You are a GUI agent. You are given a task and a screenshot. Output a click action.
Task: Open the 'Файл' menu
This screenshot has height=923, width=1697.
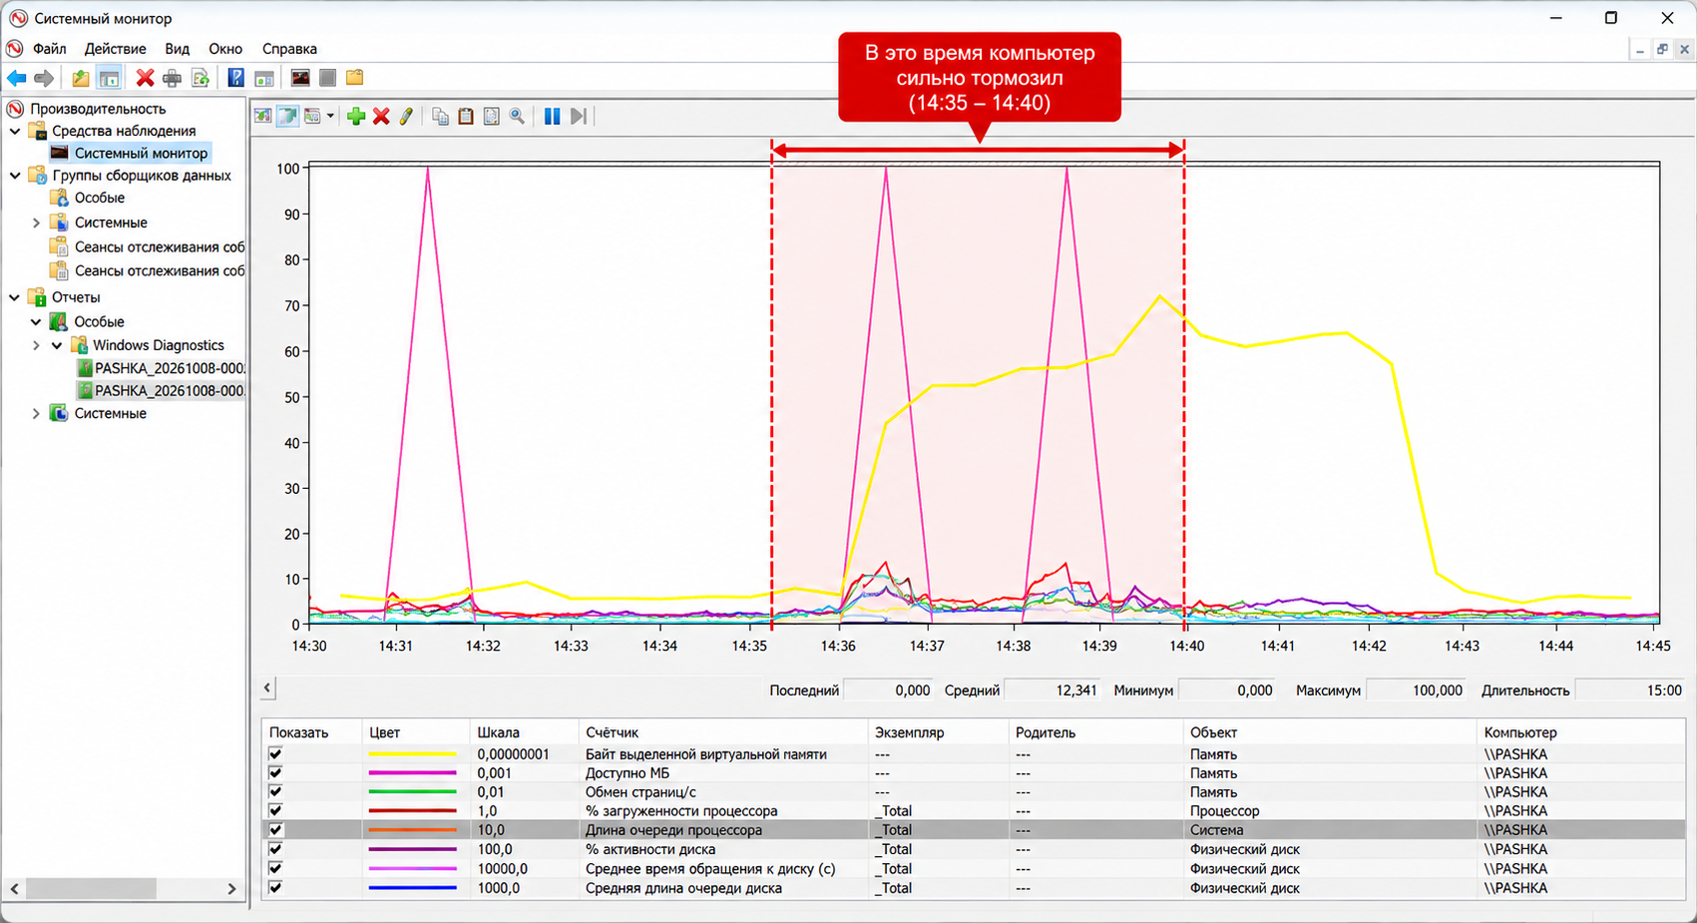pos(50,48)
